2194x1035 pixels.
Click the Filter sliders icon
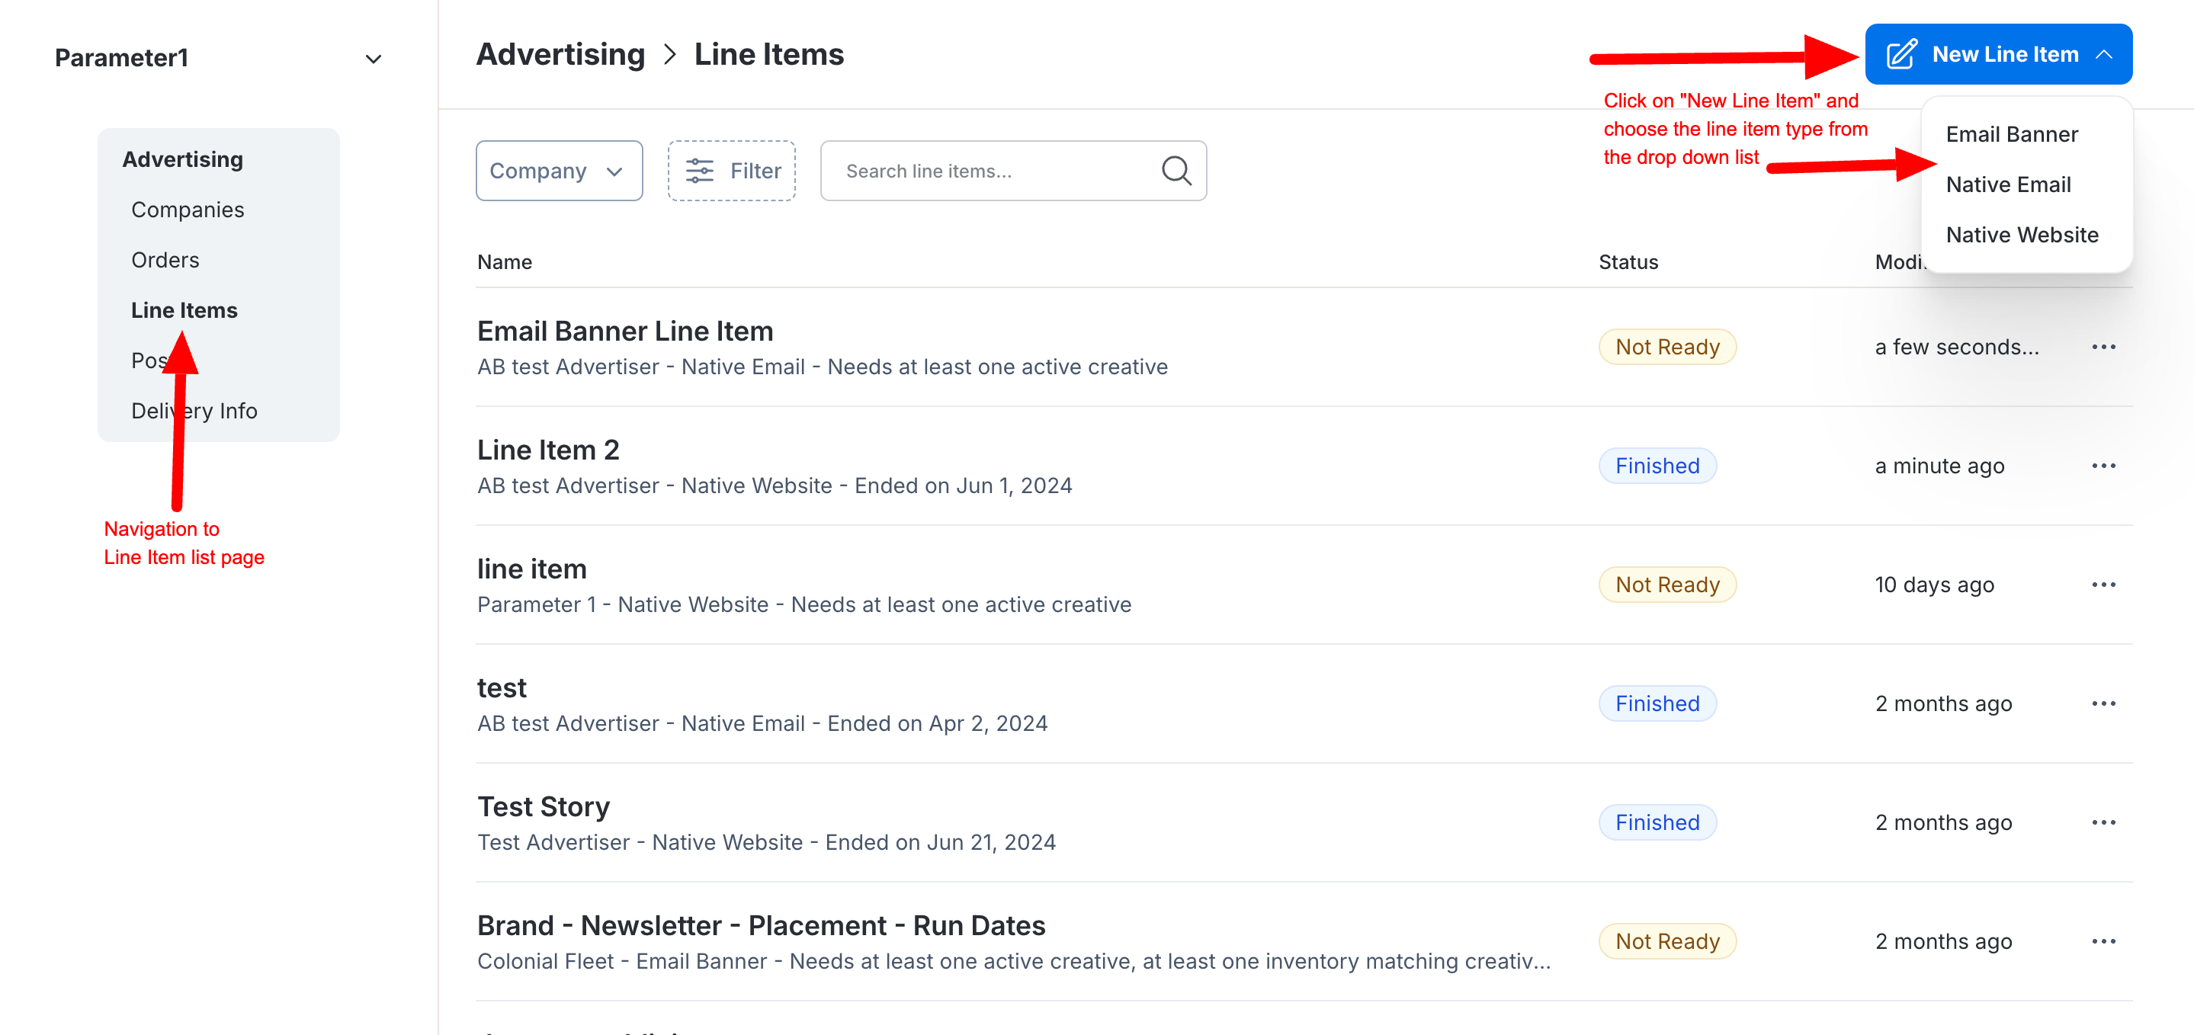699,171
